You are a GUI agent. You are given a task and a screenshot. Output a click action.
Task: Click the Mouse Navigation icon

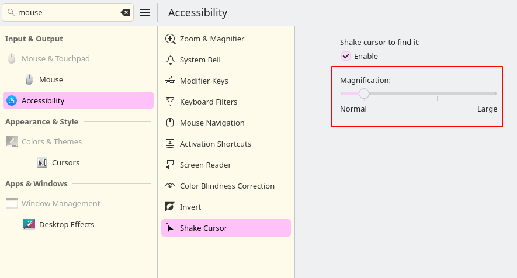coord(170,123)
